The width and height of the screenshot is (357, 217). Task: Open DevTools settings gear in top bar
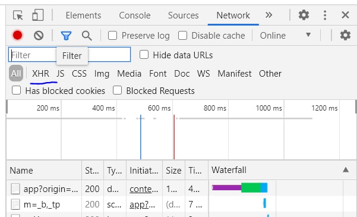(x=304, y=15)
